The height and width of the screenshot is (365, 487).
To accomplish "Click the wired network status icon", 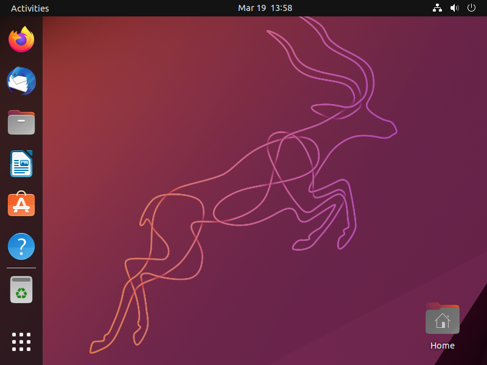I will 437,8.
